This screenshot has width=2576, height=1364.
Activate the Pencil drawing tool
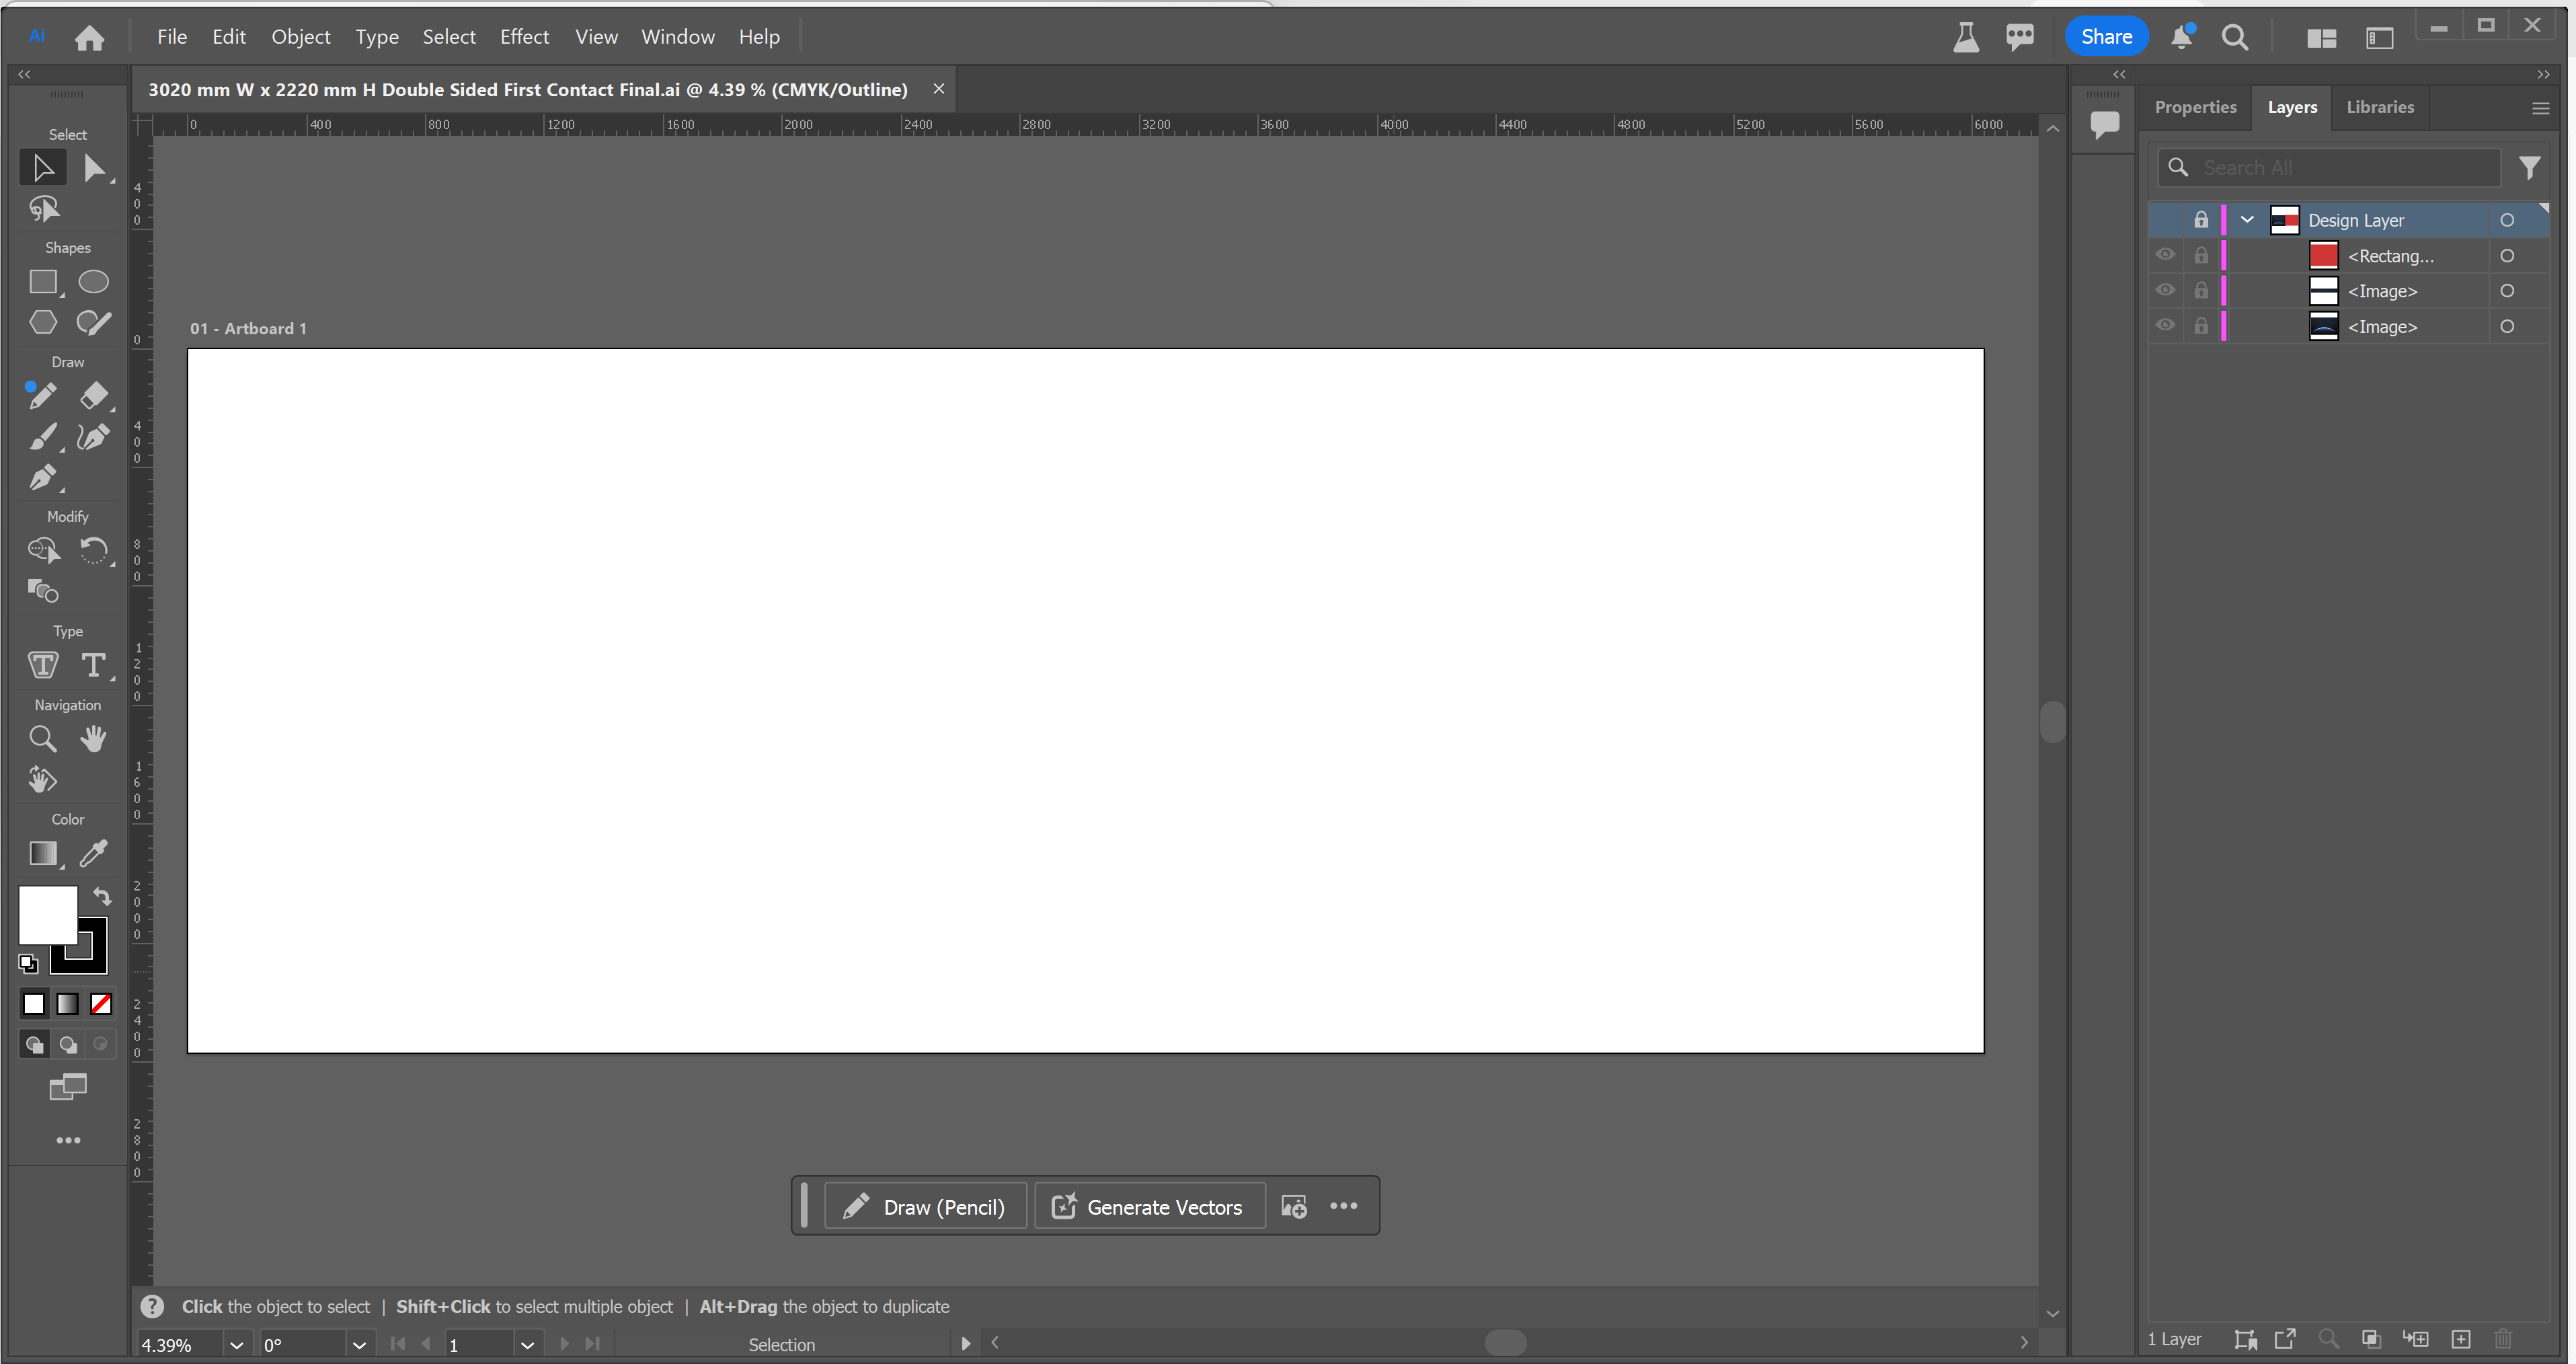pos(42,396)
